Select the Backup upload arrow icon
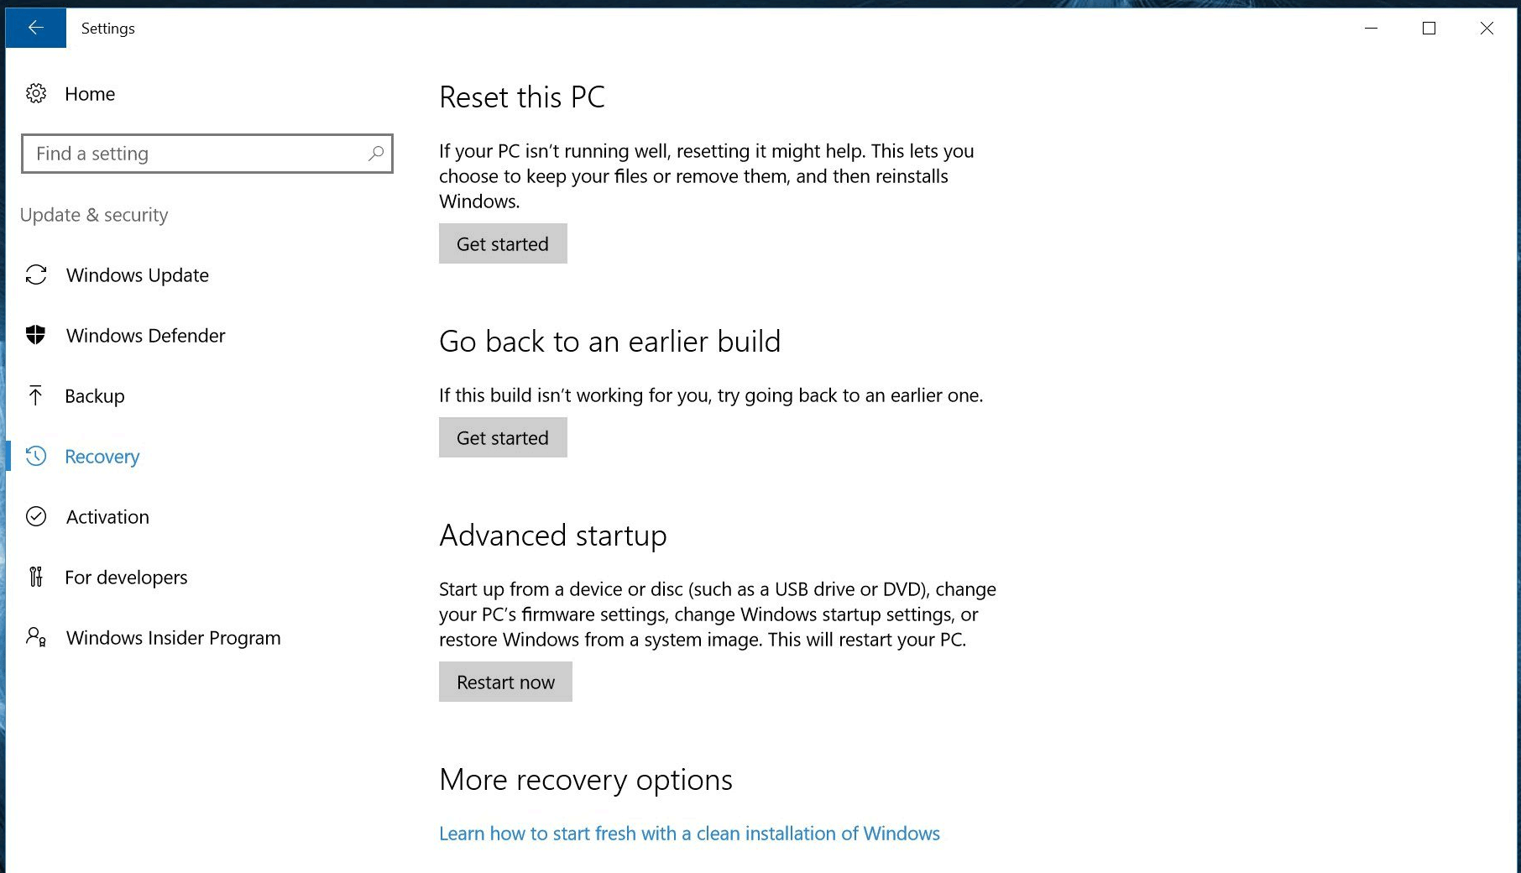Viewport: 1521px width, 873px height. pyautogui.click(x=36, y=395)
